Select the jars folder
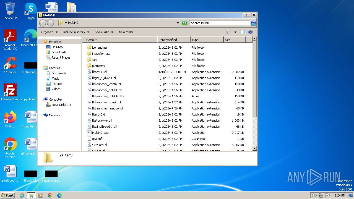The height and width of the screenshot is (199, 354). pos(95,60)
